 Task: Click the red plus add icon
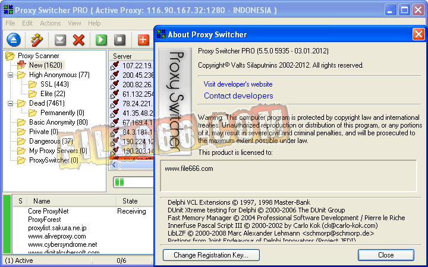coord(143,40)
